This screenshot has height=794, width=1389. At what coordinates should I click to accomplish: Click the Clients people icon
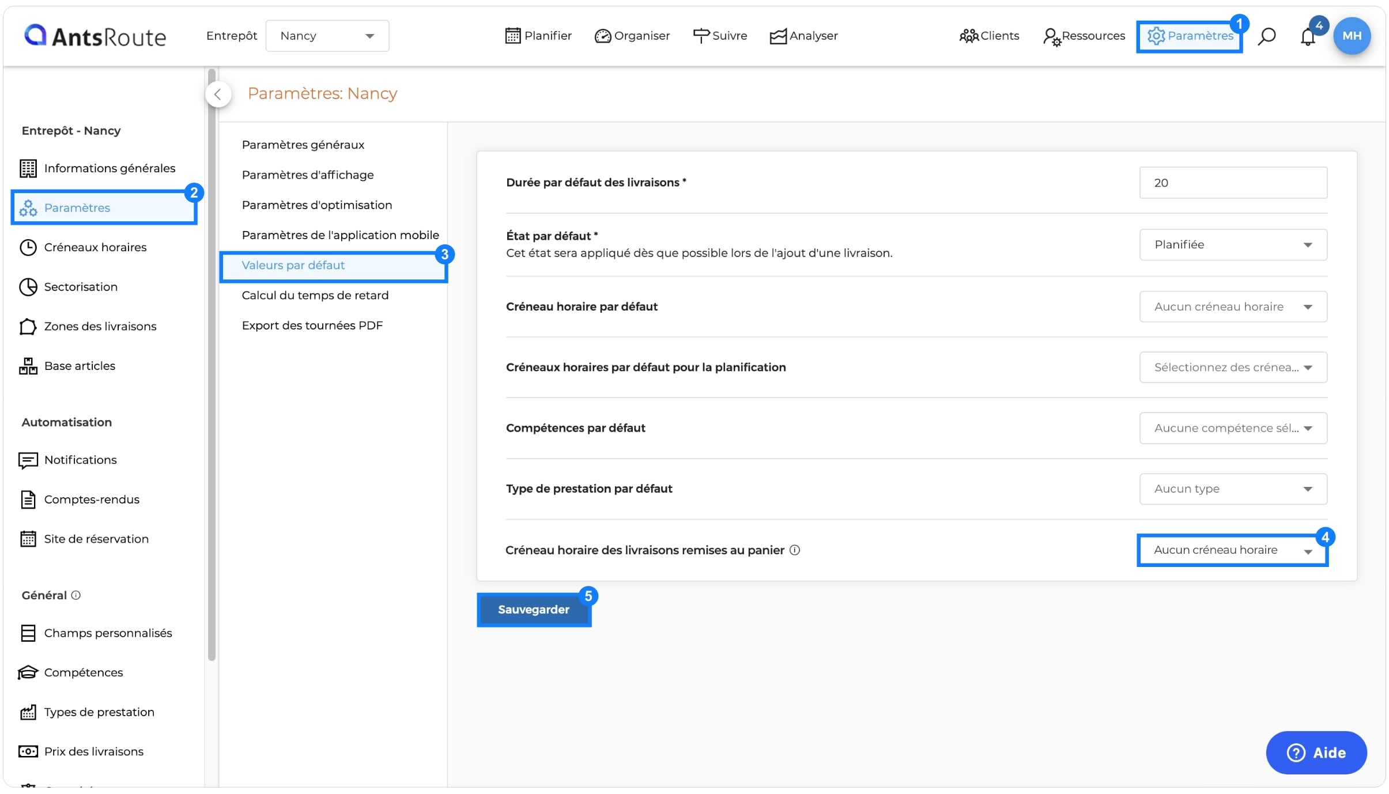(x=968, y=36)
